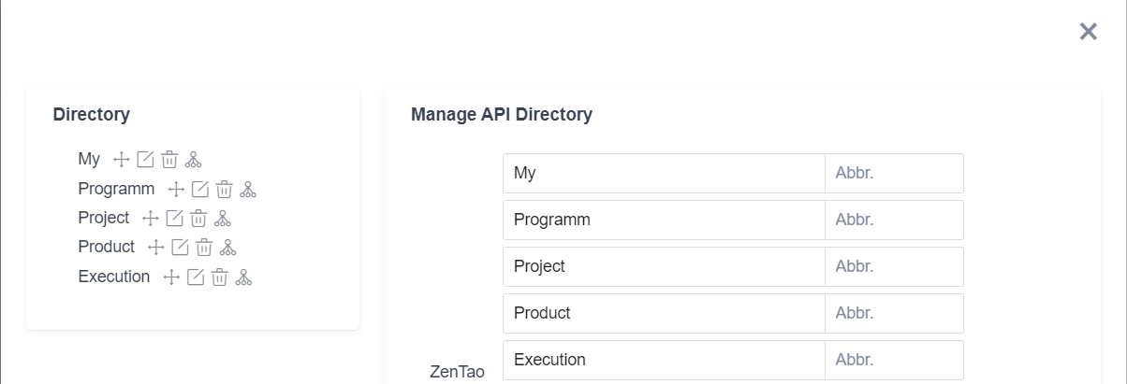Click the edit icon beside Project
1127x384 pixels.
tap(174, 219)
